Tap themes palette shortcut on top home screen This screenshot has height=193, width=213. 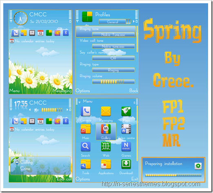tap(58, 33)
